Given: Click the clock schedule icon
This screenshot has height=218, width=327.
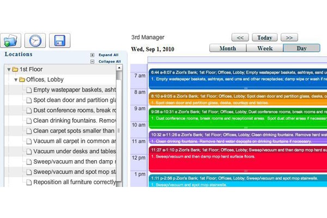Looking at the screenshot, I should click(35, 41).
